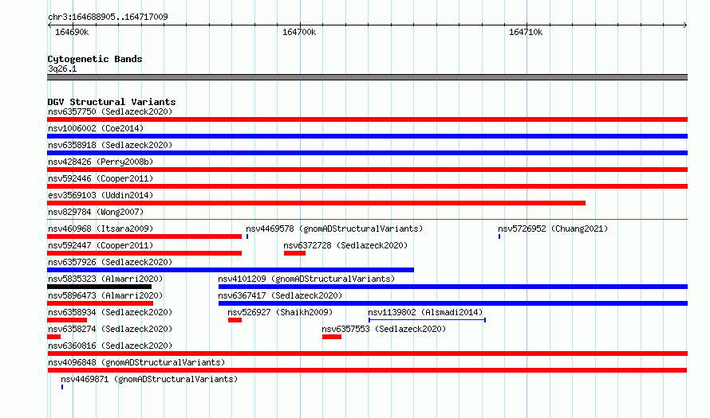Click the red bar under nsv460968
This screenshot has height=418, width=710.
(x=144, y=236)
